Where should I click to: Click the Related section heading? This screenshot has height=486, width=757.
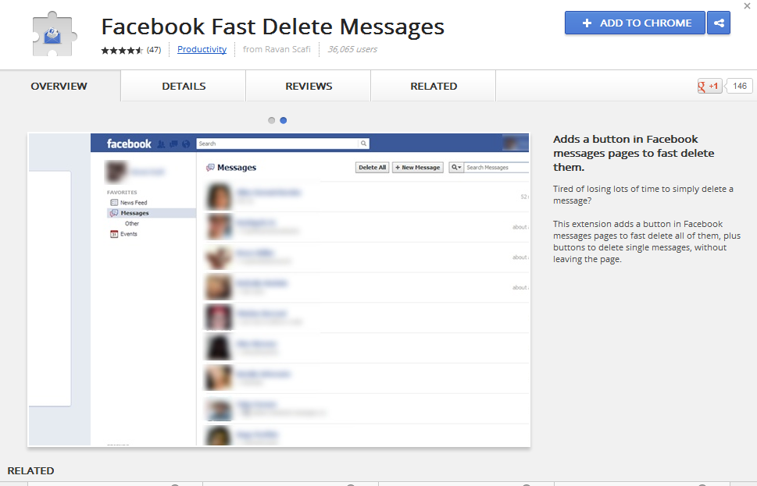pos(31,470)
